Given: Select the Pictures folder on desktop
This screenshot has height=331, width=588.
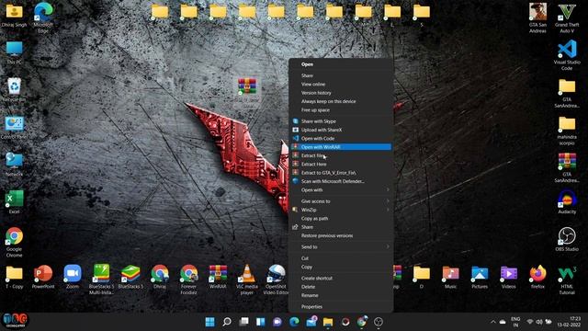Looking at the screenshot, I should tap(480, 277).
